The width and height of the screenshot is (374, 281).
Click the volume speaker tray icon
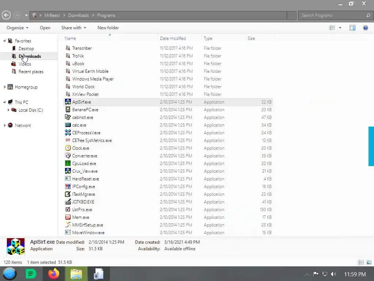pos(333,274)
